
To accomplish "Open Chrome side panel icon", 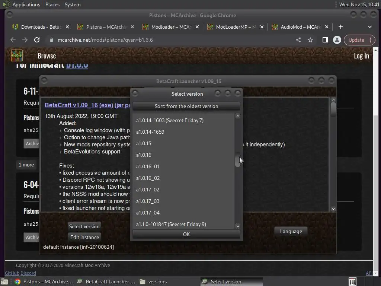I will coord(325,40).
